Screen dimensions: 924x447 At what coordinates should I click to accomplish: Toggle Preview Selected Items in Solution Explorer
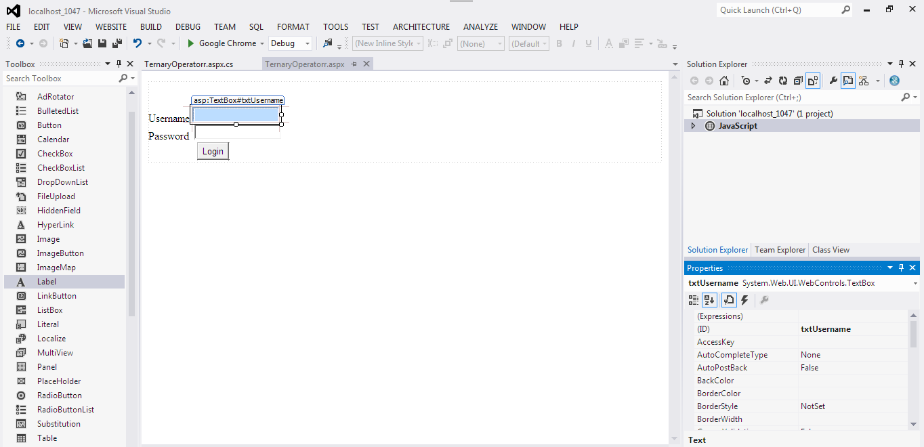[848, 81]
